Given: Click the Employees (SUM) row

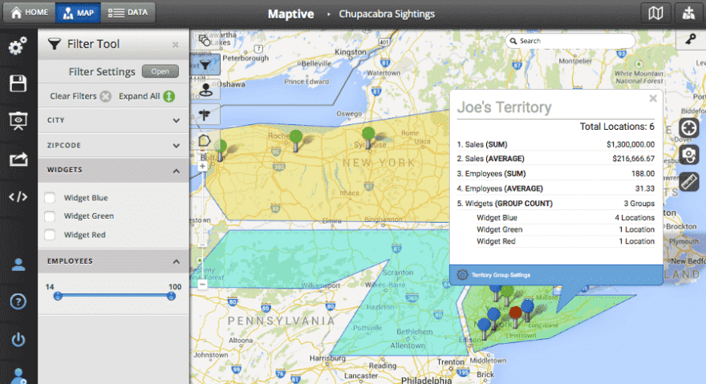Looking at the screenshot, I should (x=556, y=173).
